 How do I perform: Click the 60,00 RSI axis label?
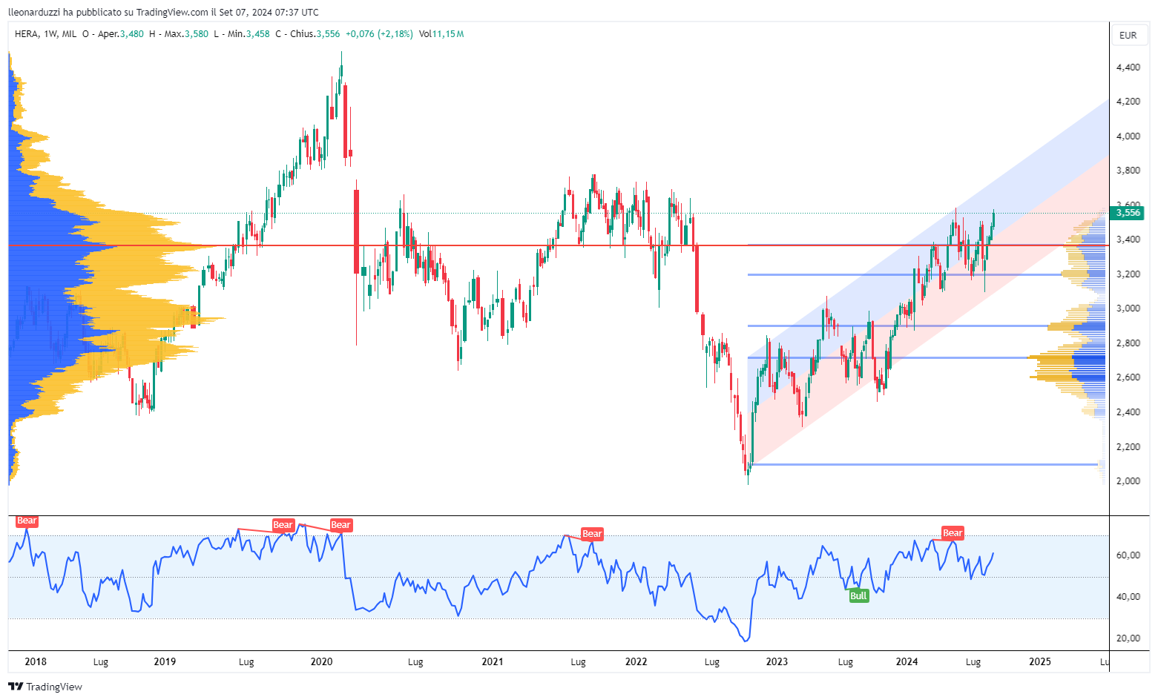1128,555
